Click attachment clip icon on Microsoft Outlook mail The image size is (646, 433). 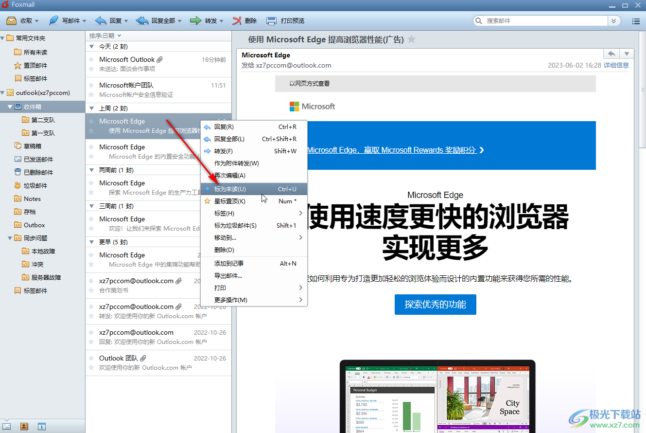coord(160,59)
